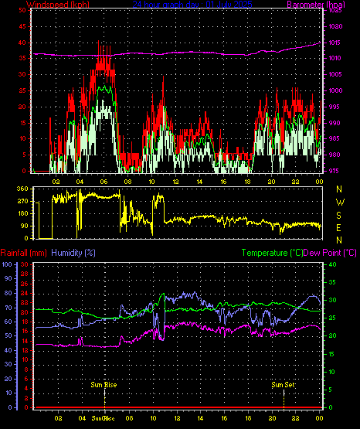Click "50" on the red windspeed axis
Image resolution: width=360 pixels, height=429 pixels.
pyautogui.click(x=22, y=10)
